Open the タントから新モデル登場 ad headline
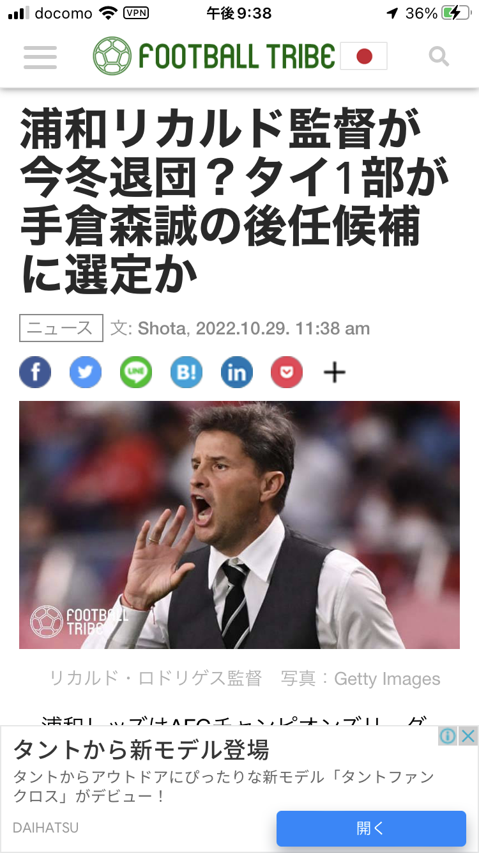This screenshot has height=853, width=479. click(141, 749)
